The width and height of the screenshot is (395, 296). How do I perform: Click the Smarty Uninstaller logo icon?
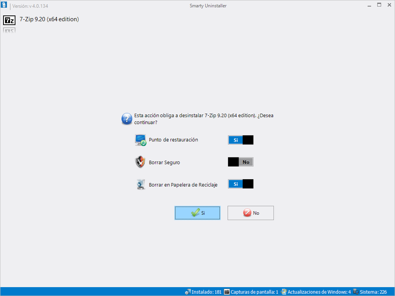[4, 5]
